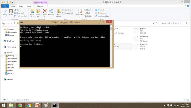This screenshot has height=108, width=191.
Task: Switch to the Manage ribbon tab
Action: [x=40, y=6]
